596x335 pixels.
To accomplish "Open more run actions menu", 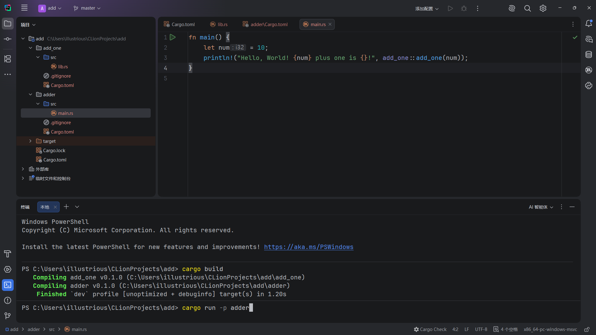I will tap(478, 8).
